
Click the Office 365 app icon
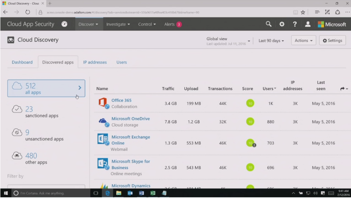103,102
